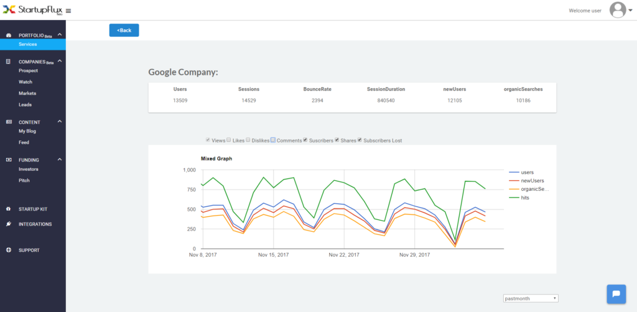Screen dimensions: 637x312
Task: Open the account dropdown arrow beside avatar
Action: coord(630,11)
